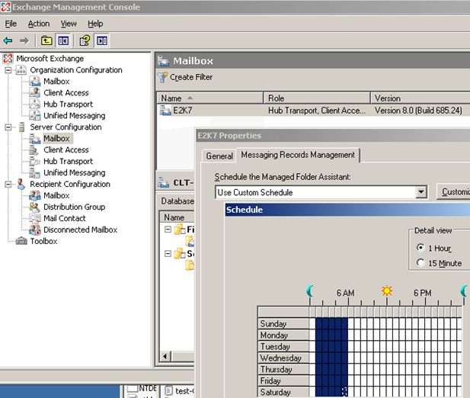Go back with the toolbar's left arrow
Image resolution: width=470 pixels, height=398 pixels.
pyautogui.click(x=8, y=40)
